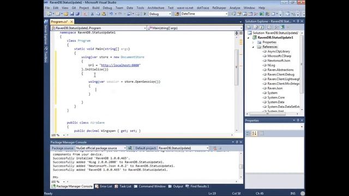Pin the Package Manager Console panel

(237, 142)
